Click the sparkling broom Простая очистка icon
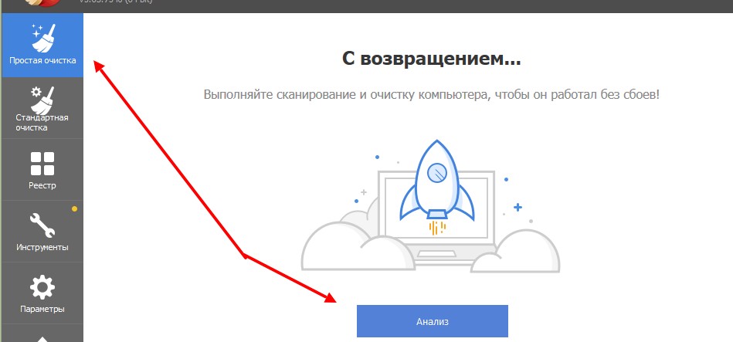733x342 pixels. (43, 37)
